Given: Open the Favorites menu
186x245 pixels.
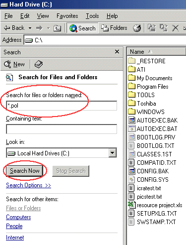Looking at the screenshot, I should click(x=67, y=16).
